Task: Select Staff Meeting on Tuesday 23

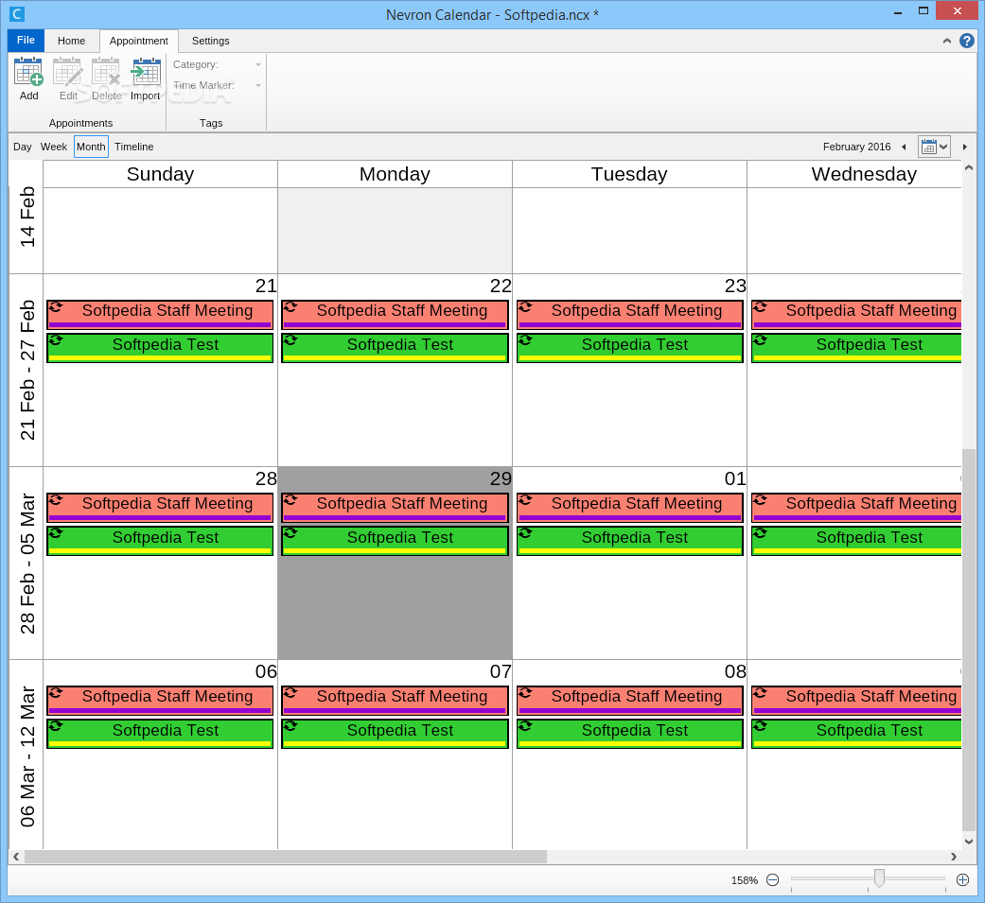Action: (629, 315)
